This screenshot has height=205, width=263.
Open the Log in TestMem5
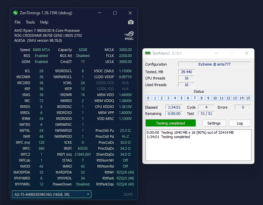pyautogui.click(x=240, y=123)
